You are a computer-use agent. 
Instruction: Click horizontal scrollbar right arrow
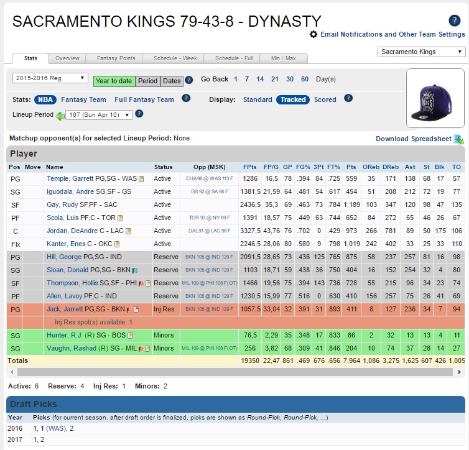(459, 372)
